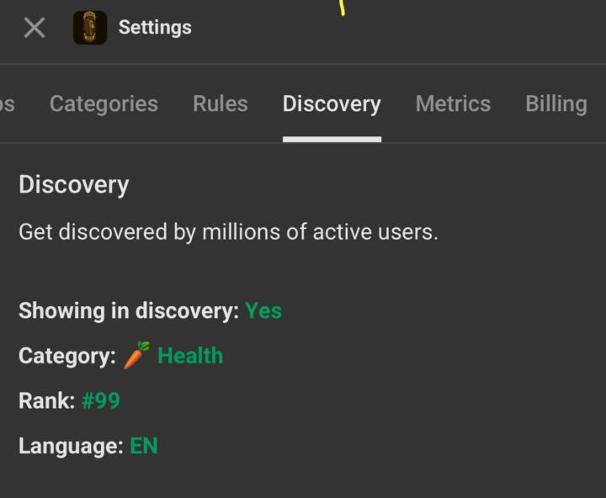Open the Categories tab
This screenshot has height=498, width=606.
pyautogui.click(x=104, y=104)
